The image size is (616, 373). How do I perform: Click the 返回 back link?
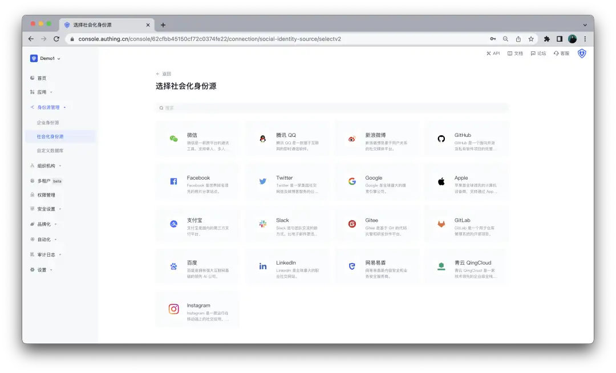pyautogui.click(x=164, y=74)
